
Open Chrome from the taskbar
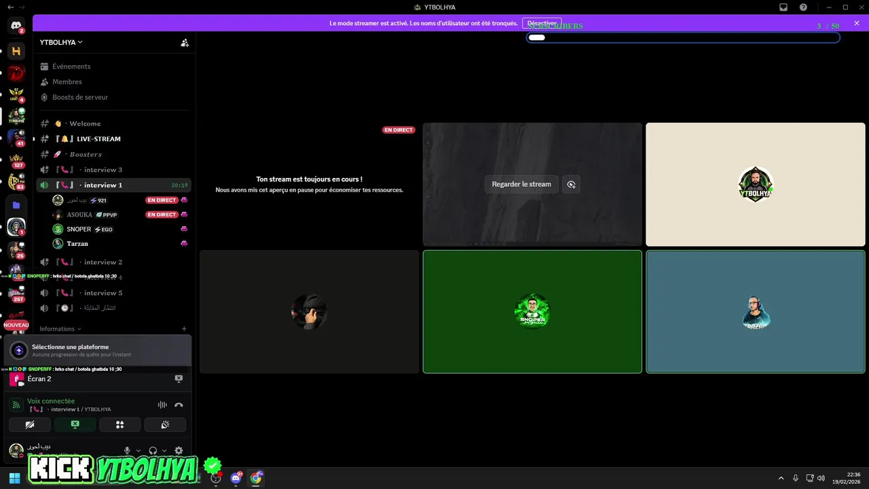click(256, 477)
